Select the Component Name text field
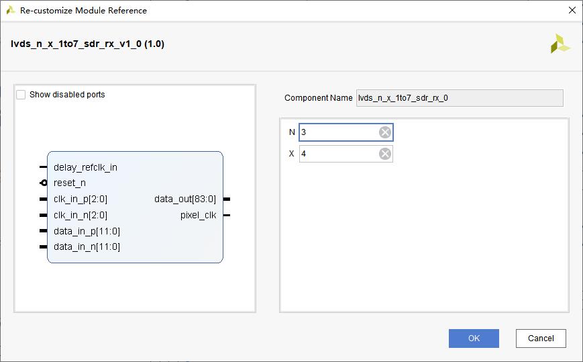Screen dimensions: 583x362 click(x=460, y=98)
